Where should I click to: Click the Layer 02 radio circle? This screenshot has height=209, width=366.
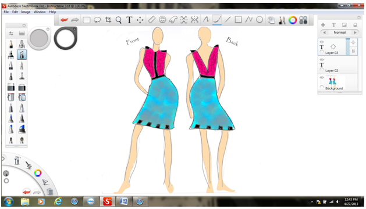click(322, 70)
